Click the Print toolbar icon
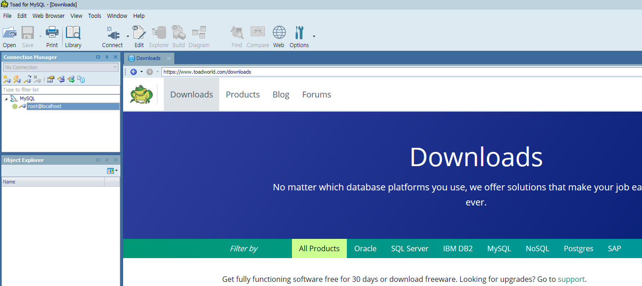Image resolution: width=642 pixels, height=286 pixels. (52, 33)
